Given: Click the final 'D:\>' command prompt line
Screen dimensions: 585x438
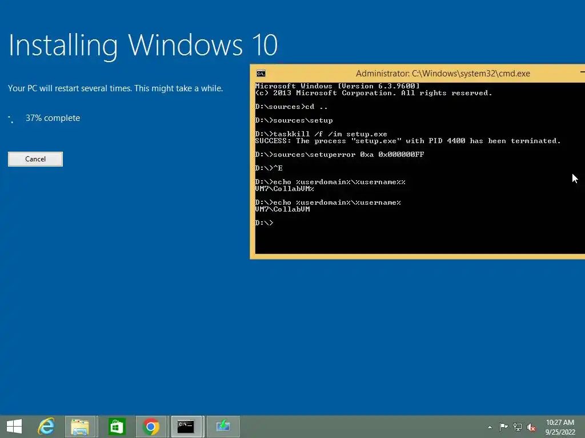Looking at the screenshot, I should pyautogui.click(x=264, y=223).
